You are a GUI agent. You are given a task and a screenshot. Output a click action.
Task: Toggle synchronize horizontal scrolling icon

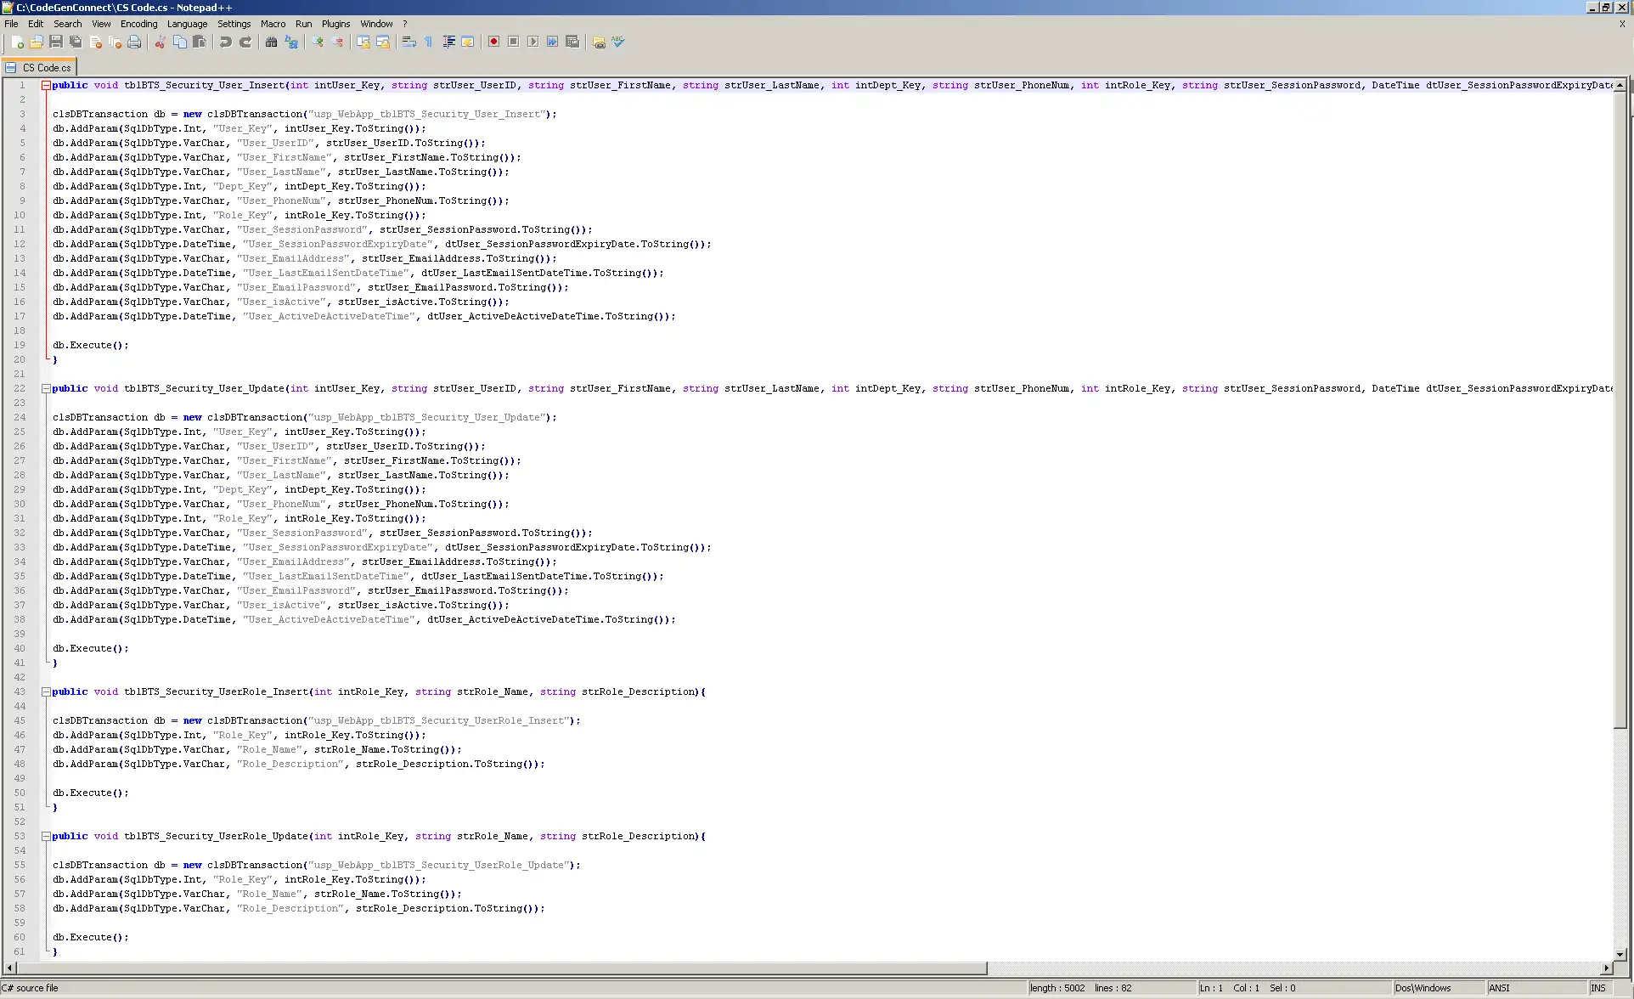point(383,42)
